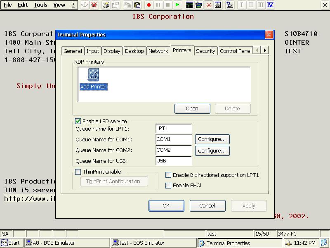Click the paste clipboard toolbar icon

click(x=137, y=5)
